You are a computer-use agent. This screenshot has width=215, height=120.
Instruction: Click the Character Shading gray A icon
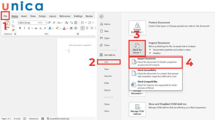point(71,28)
